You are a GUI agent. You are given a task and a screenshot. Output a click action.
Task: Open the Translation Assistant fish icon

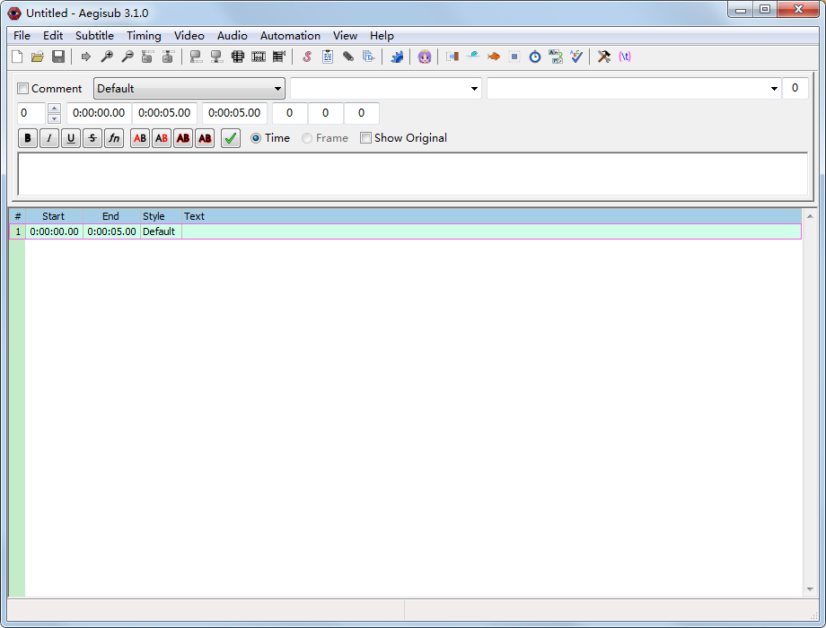494,57
